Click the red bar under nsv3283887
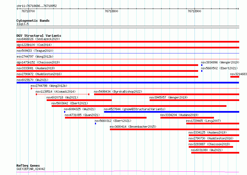Viewport: 247px width, 175px height. [x=211, y=147]
